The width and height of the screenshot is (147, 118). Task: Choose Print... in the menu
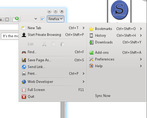(53, 74)
